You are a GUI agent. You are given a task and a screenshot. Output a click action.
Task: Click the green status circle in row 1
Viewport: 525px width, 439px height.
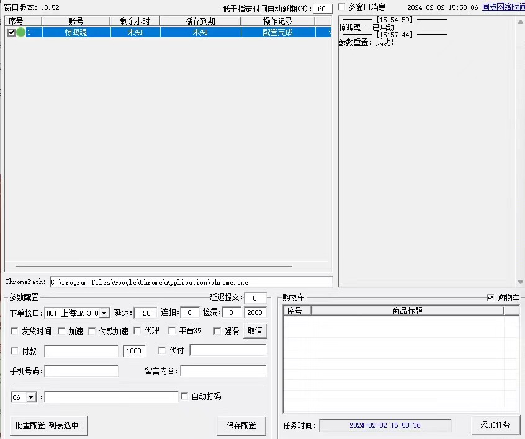click(20, 32)
